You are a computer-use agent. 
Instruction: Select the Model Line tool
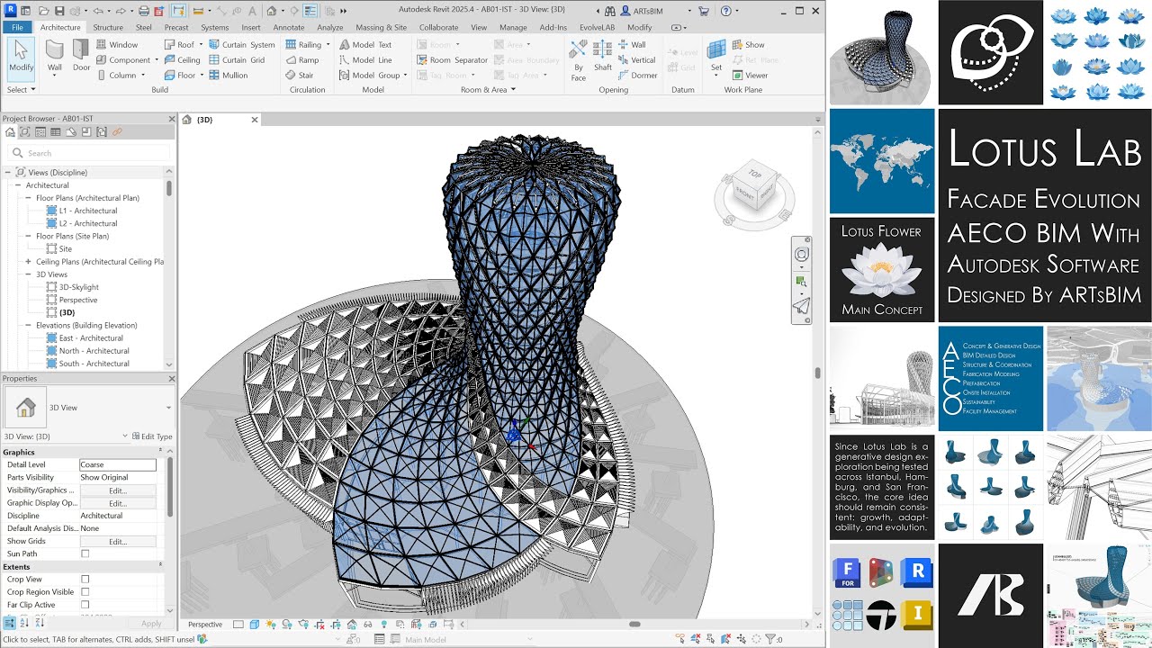tap(365, 60)
